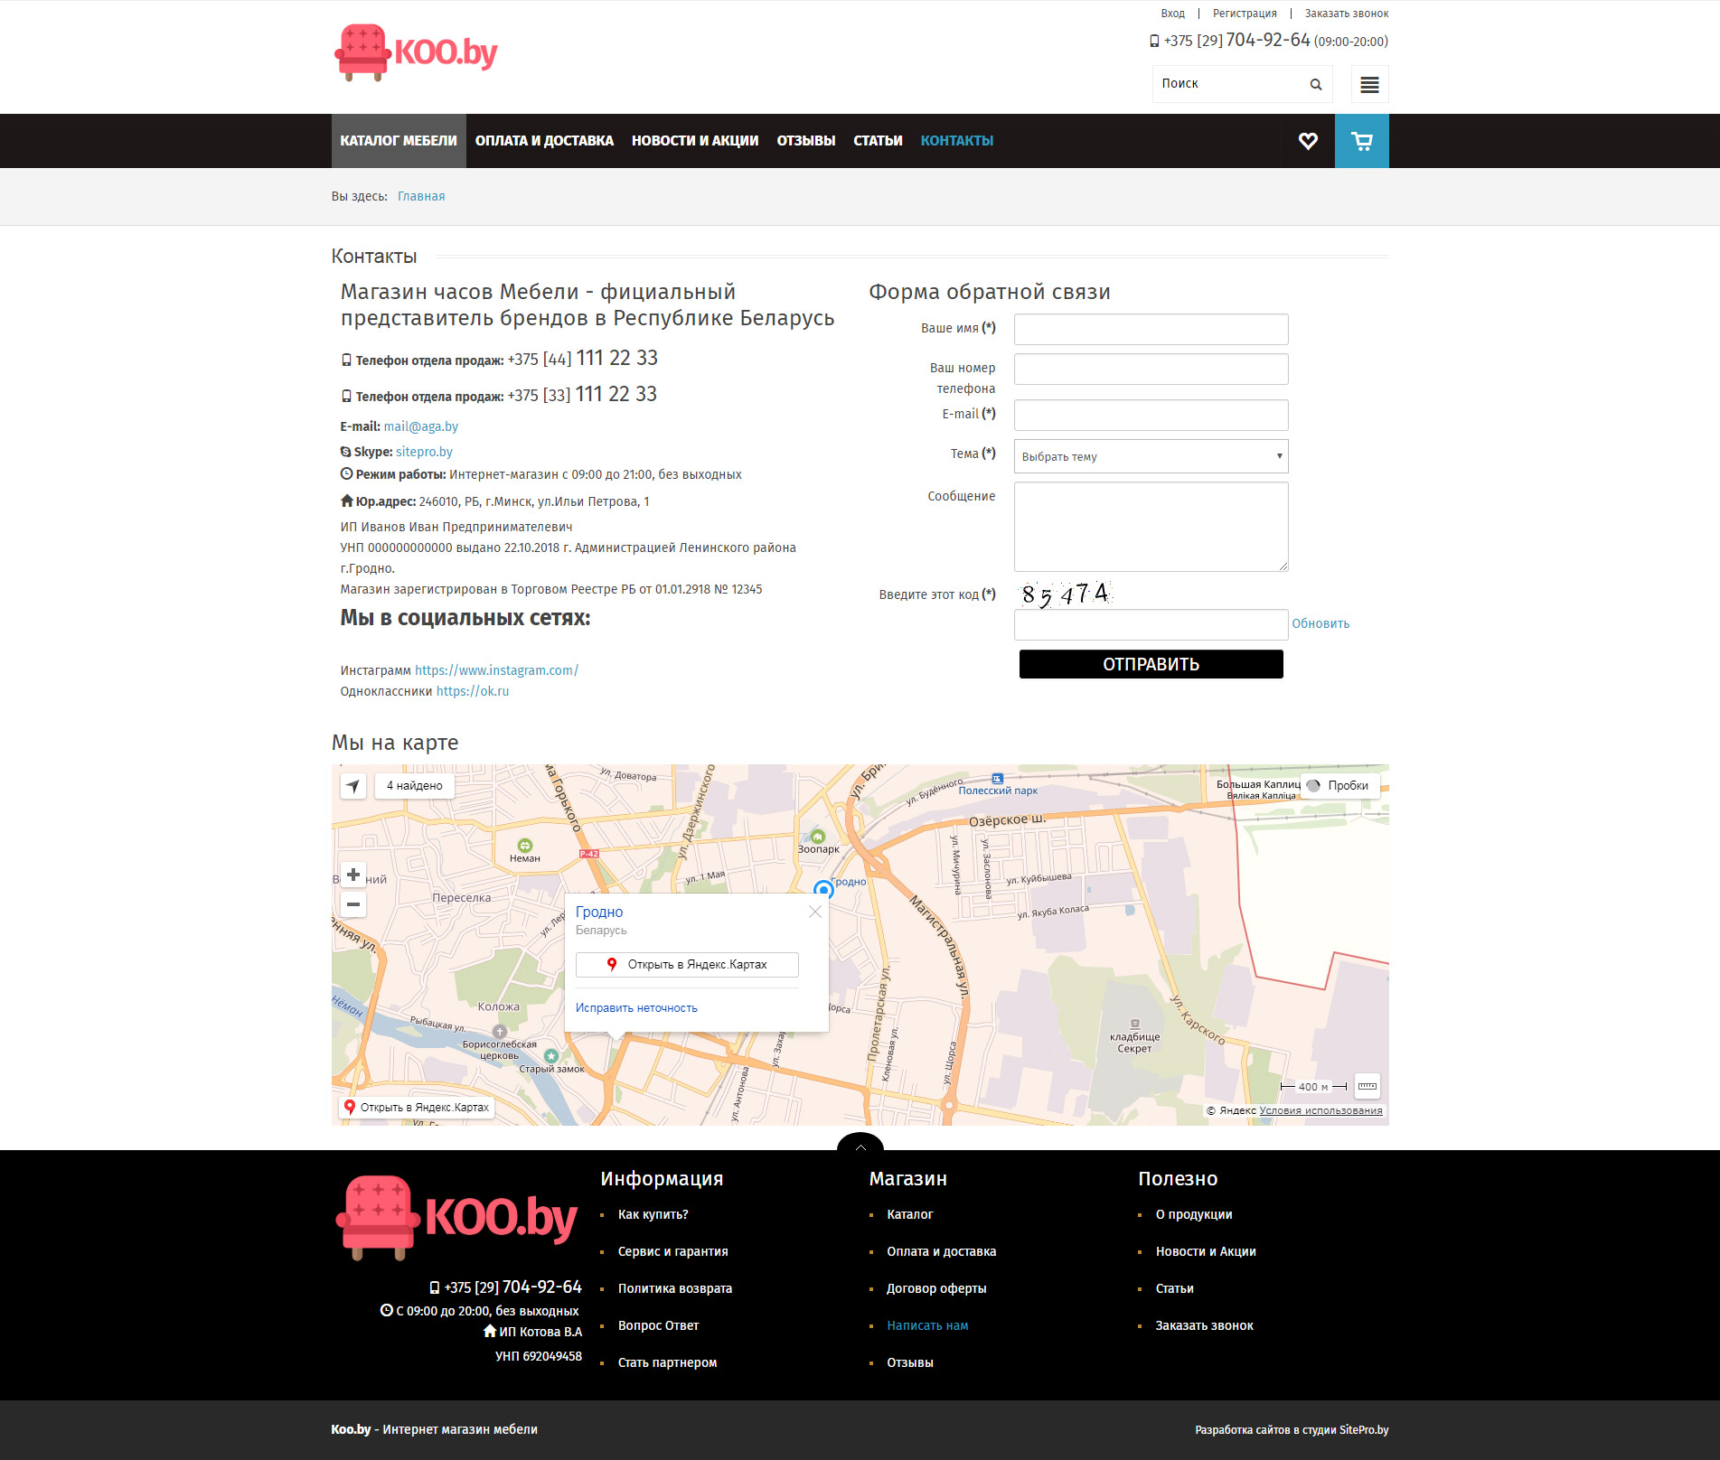Viewport: 1720px width, 1460px height.
Task: Open Заказать звонок in top header
Action: click(1346, 14)
